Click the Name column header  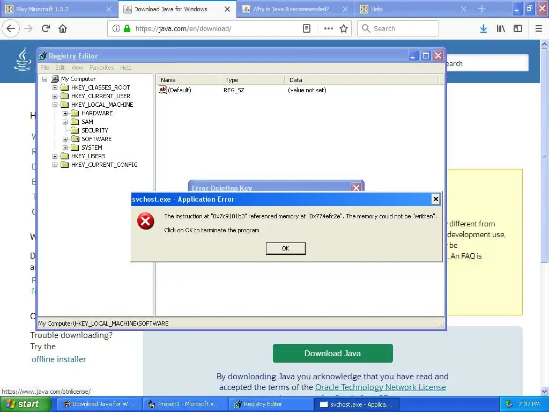188,80
